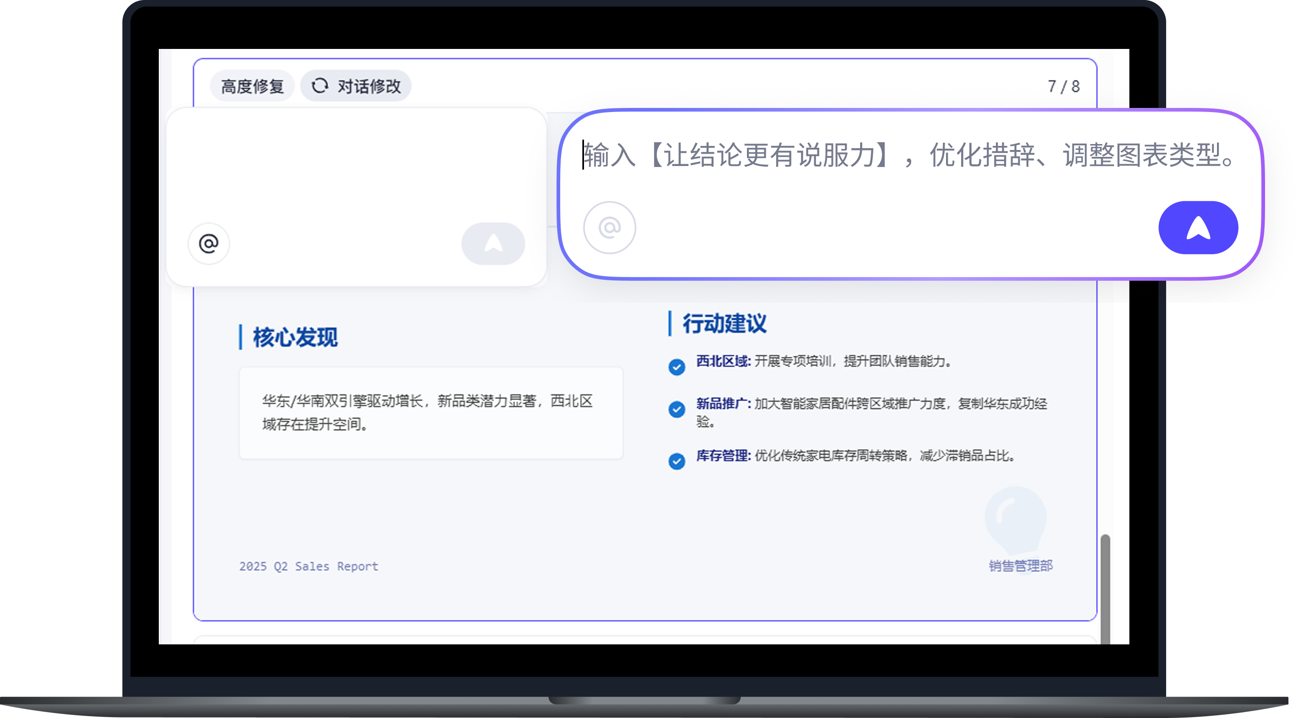This screenshot has width=1298, height=718.
Task: Click the check icon beside 西北区域
Action: click(x=677, y=367)
